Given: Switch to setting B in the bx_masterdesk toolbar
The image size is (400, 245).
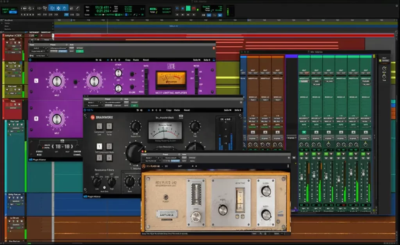Looking at the screenshot, I should (153, 110).
